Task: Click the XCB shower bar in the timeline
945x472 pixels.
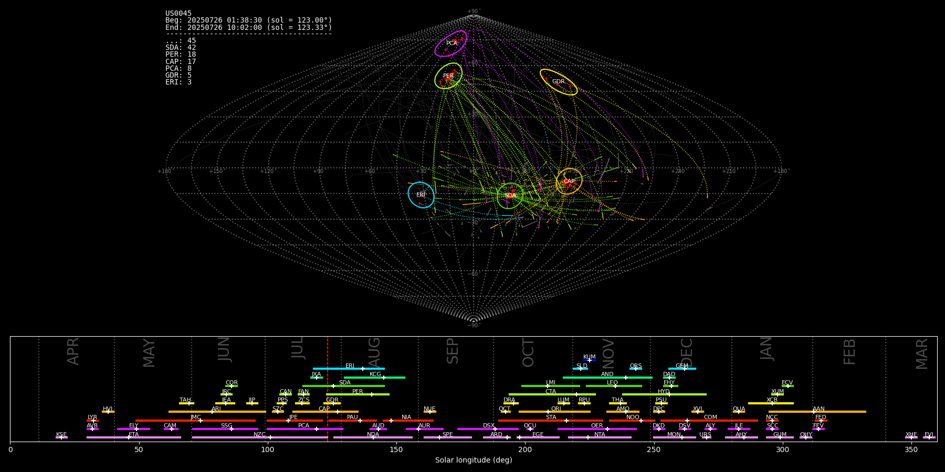Action: click(x=771, y=403)
